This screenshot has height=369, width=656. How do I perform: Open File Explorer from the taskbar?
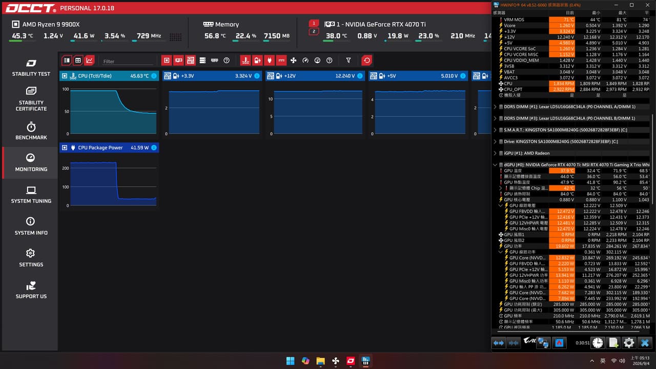click(x=320, y=361)
